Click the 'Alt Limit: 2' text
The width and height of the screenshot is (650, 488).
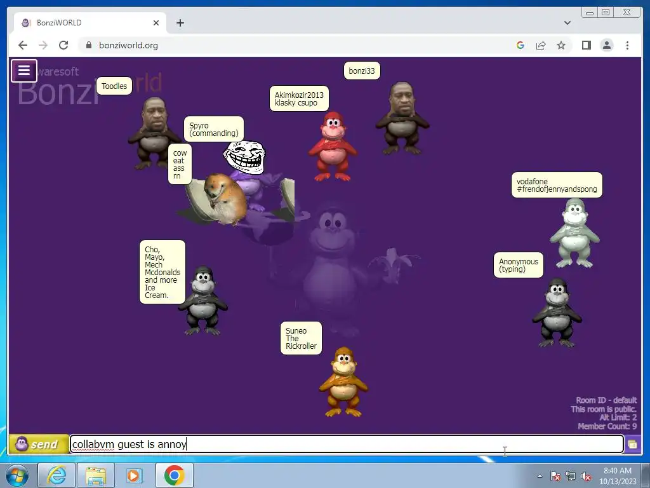[618, 417]
